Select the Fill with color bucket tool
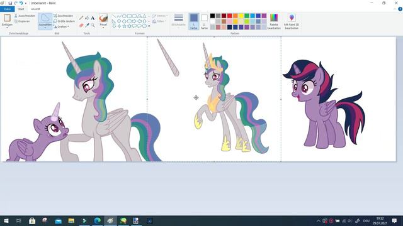This screenshot has width=403, height=226. (x=87, y=18)
